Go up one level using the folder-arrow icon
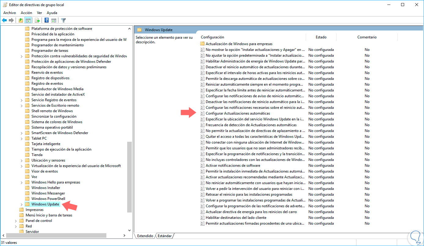Screen dimensions: 424x246 click(x=20, y=20)
